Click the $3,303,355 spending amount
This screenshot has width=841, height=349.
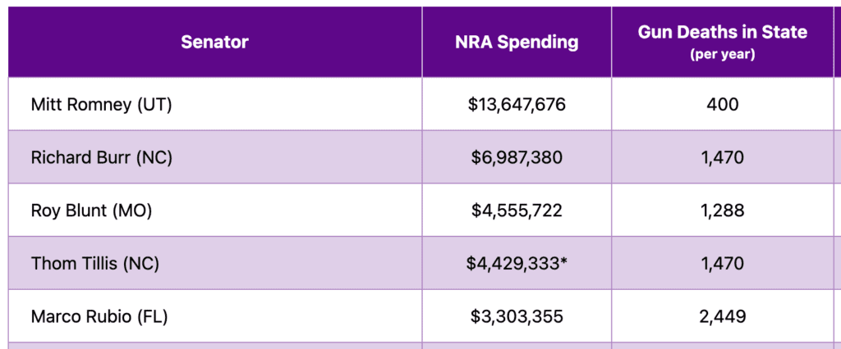pyautogui.click(x=517, y=316)
